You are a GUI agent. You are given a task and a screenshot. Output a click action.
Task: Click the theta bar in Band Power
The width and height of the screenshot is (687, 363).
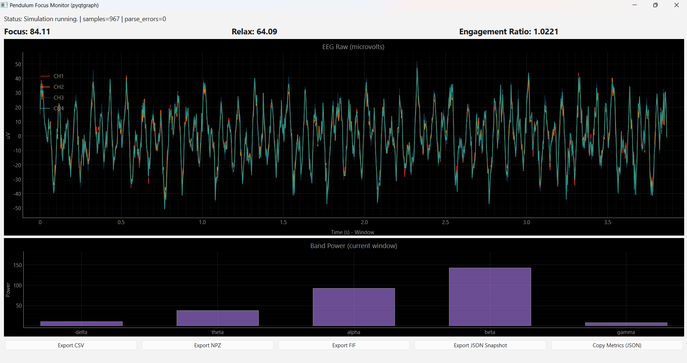(218, 318)
